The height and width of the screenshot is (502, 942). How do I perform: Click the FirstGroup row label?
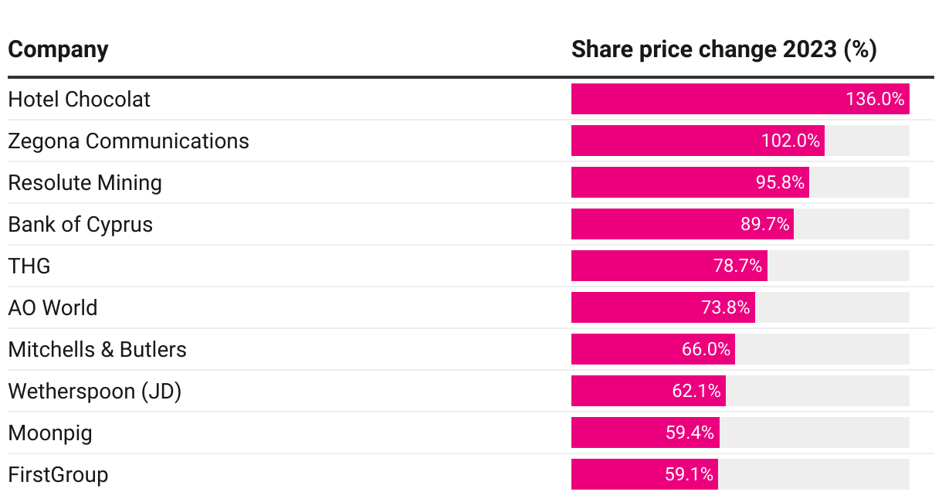(58, 475)
